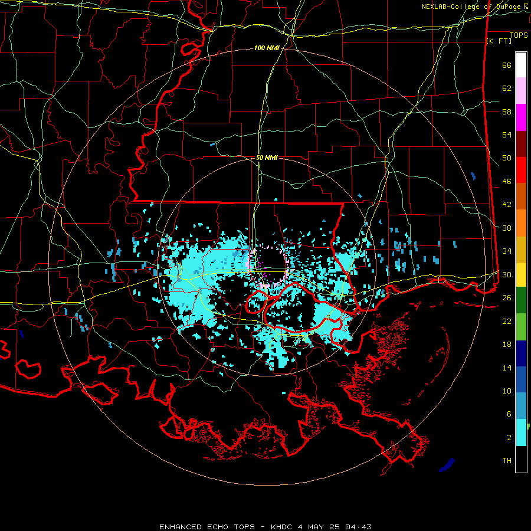
Task: Click the dark blue echo offshore southeast
Action: coord(447,465)
